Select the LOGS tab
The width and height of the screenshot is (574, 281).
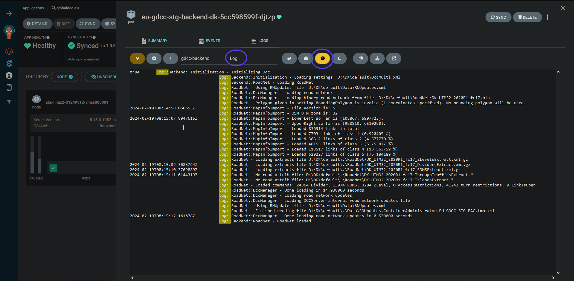tap(260, 41)
